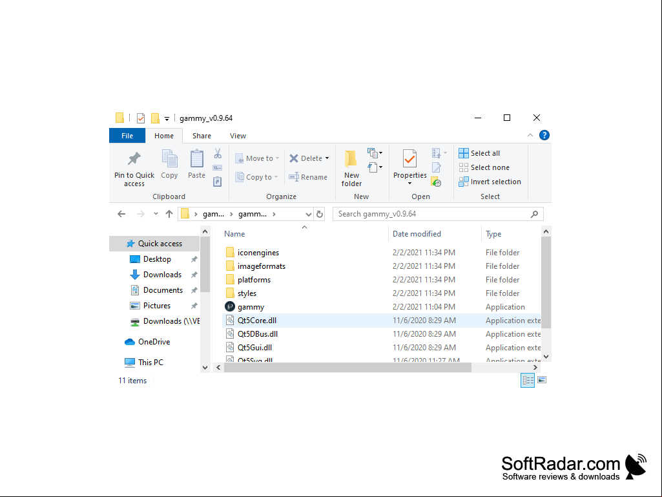Open Quick access in navigation pane
This screenshot has width=662, height=497.
154,244
